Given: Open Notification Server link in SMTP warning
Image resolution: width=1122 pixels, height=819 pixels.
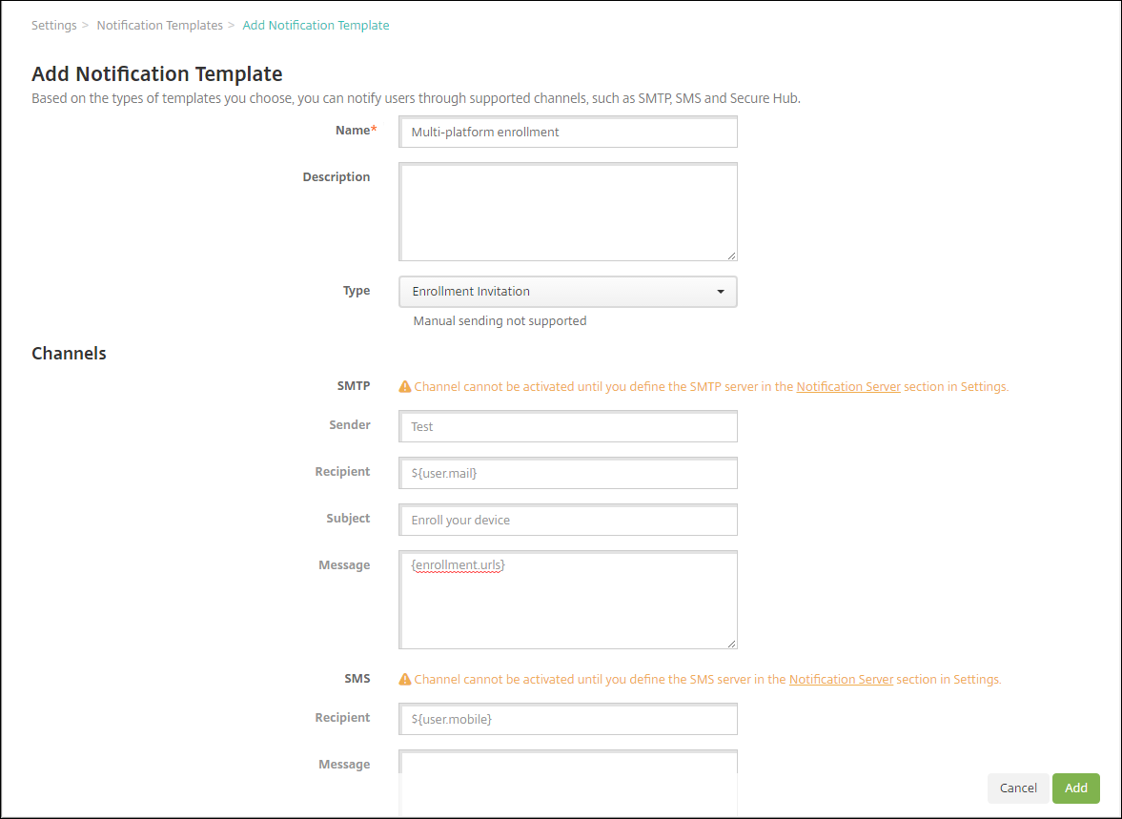Looking at the screenshot, I should (848, 386).
